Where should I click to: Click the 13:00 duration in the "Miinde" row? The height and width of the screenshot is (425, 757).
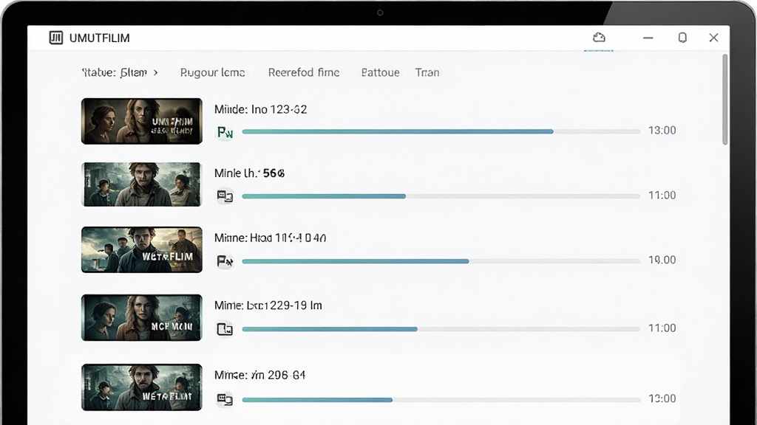pyautogui.click(x=662, y=131)
